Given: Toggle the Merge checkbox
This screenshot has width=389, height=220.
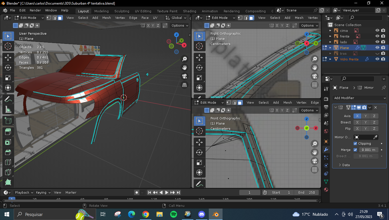Looking at the screenshot, I should tap(355, 150).
